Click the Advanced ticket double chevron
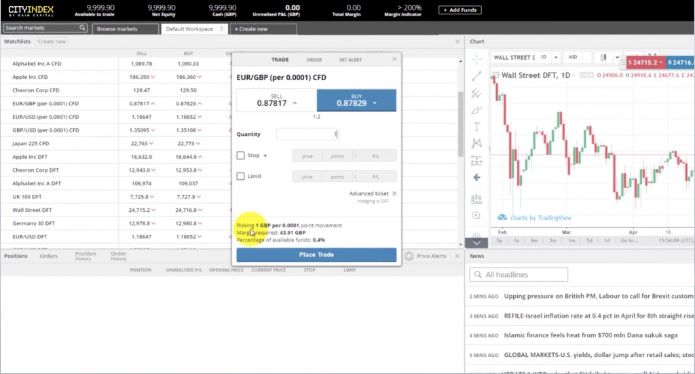Screen dimensions: 695x374 click(394, 193)
